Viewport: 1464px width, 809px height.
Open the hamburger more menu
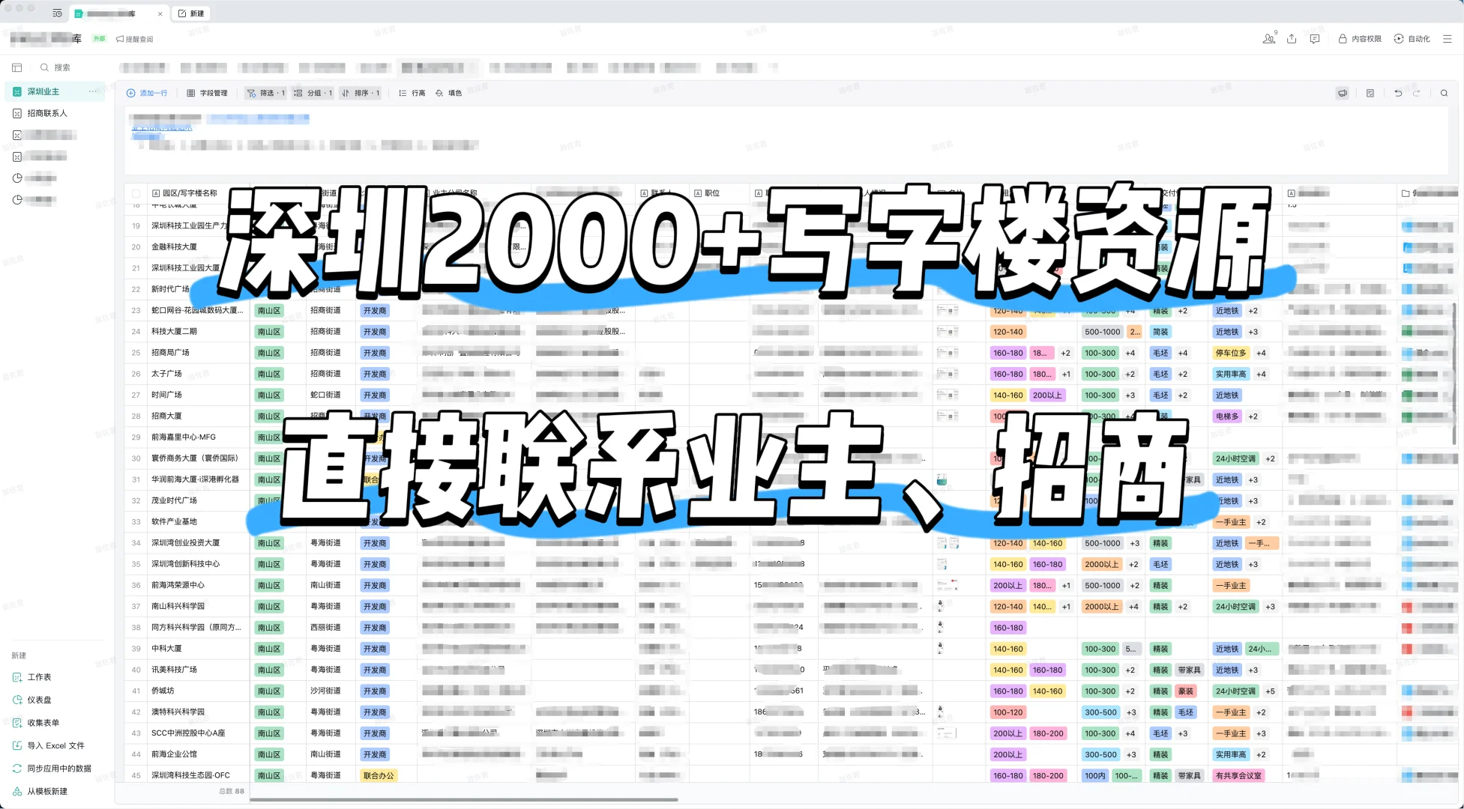[x=1448, y=38]
